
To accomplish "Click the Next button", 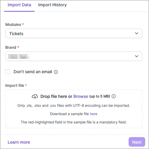I will tap(137, 142).
